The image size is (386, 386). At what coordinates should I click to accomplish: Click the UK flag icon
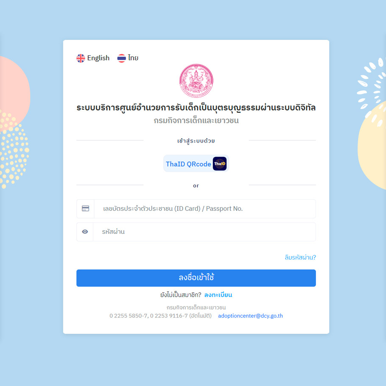(x=81, y=59)
